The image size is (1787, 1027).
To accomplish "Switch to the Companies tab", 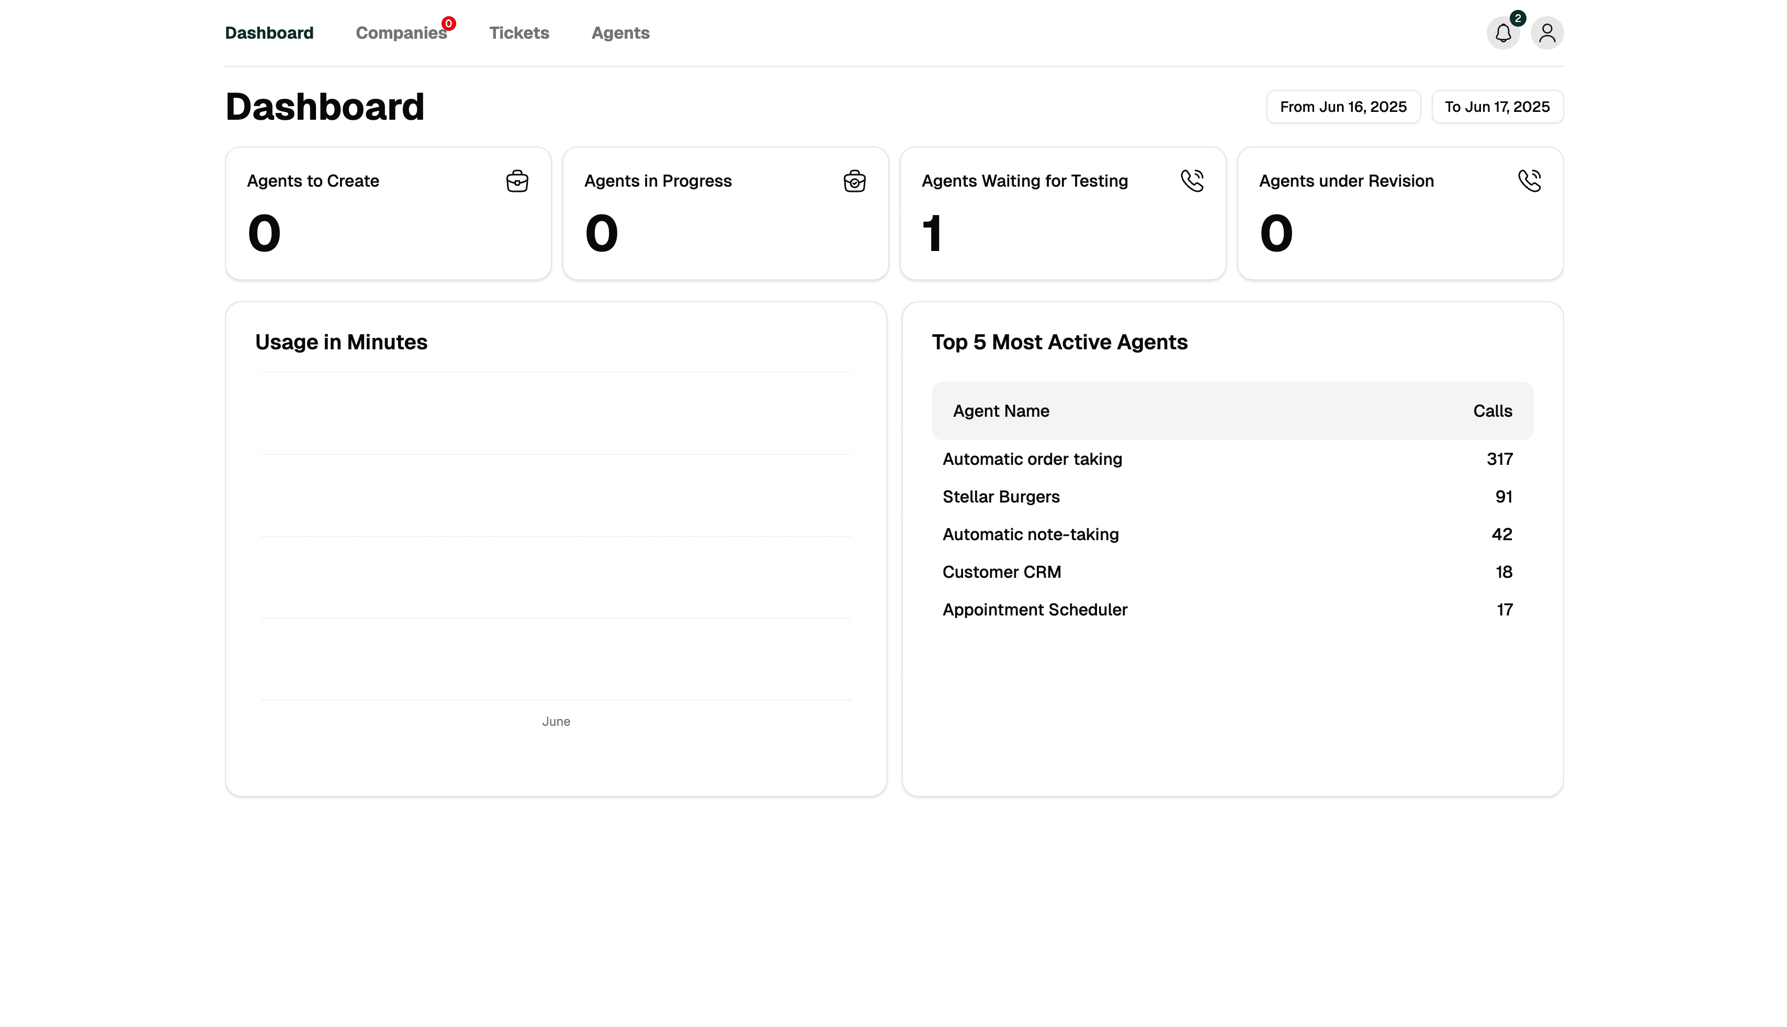I will pos(401,32).
